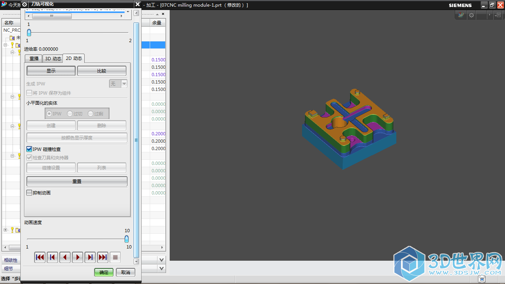This screenshot has width=505, height=284.
Task: Play toolpath forward
Action: 78,257
